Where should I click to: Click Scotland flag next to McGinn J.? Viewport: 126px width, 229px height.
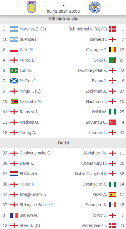pyautogui.click(x=14, y=81)
